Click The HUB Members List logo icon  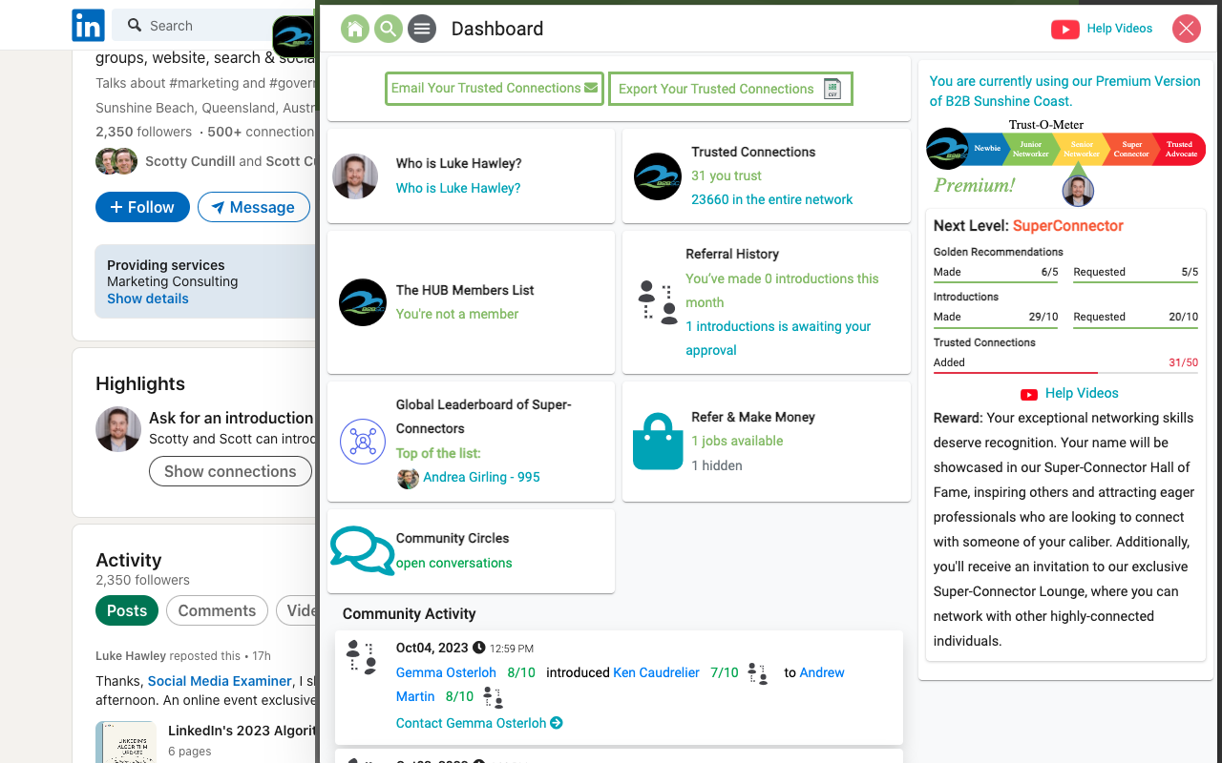(x=363, y=302)
